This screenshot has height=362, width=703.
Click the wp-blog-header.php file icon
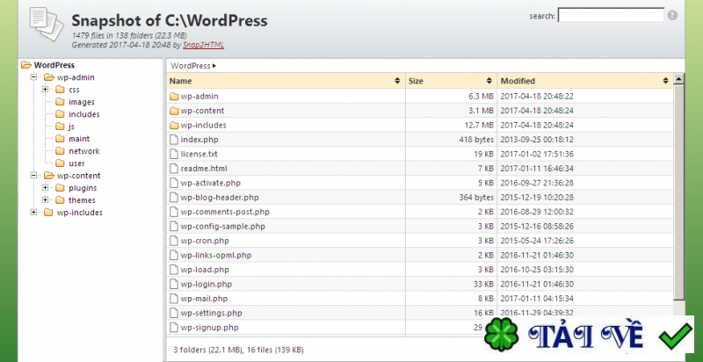(174, 197)
